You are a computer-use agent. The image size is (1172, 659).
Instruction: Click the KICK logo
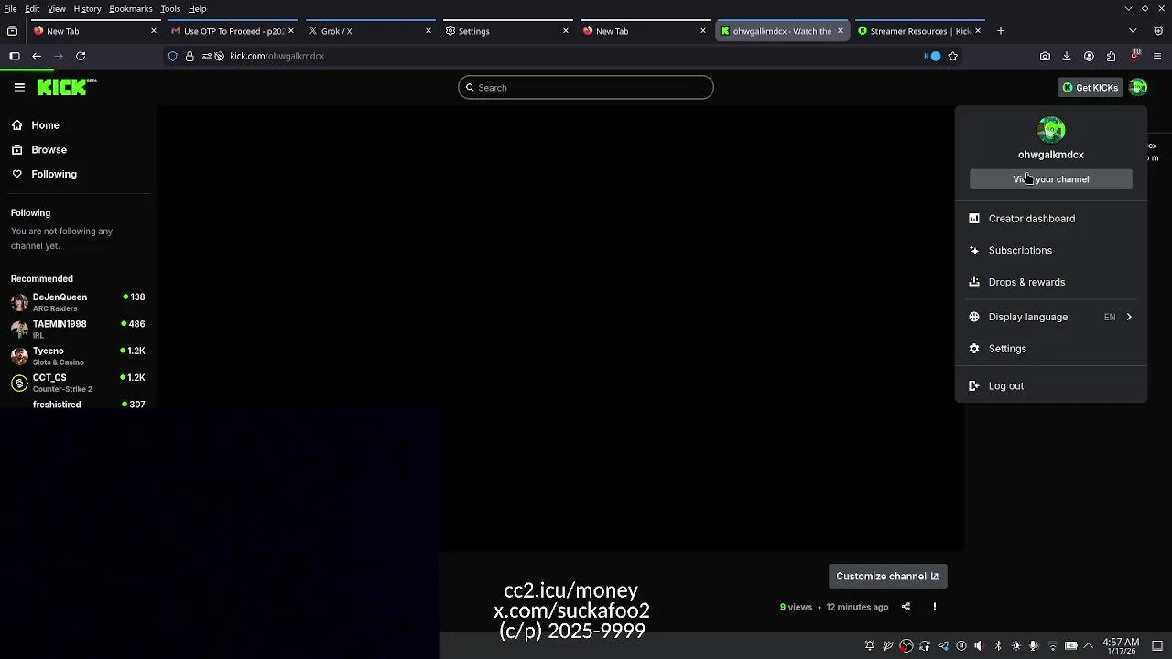click(66, 87)
